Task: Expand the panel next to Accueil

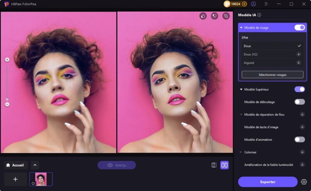Action: tap(35, 165)
